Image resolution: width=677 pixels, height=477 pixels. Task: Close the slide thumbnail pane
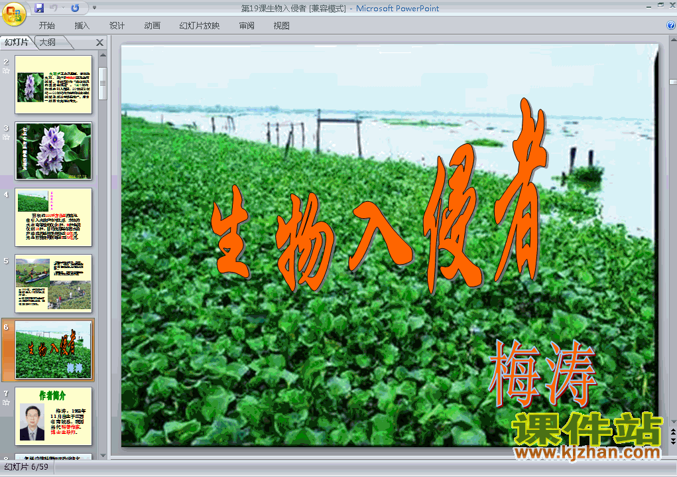click(x=99, y=42)
